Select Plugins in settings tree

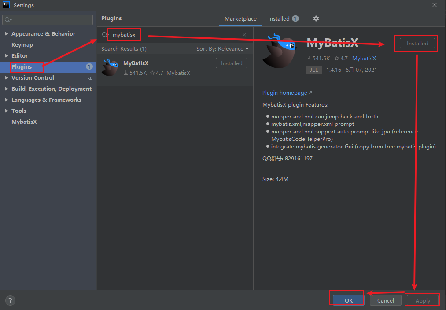tap(48, 67)
